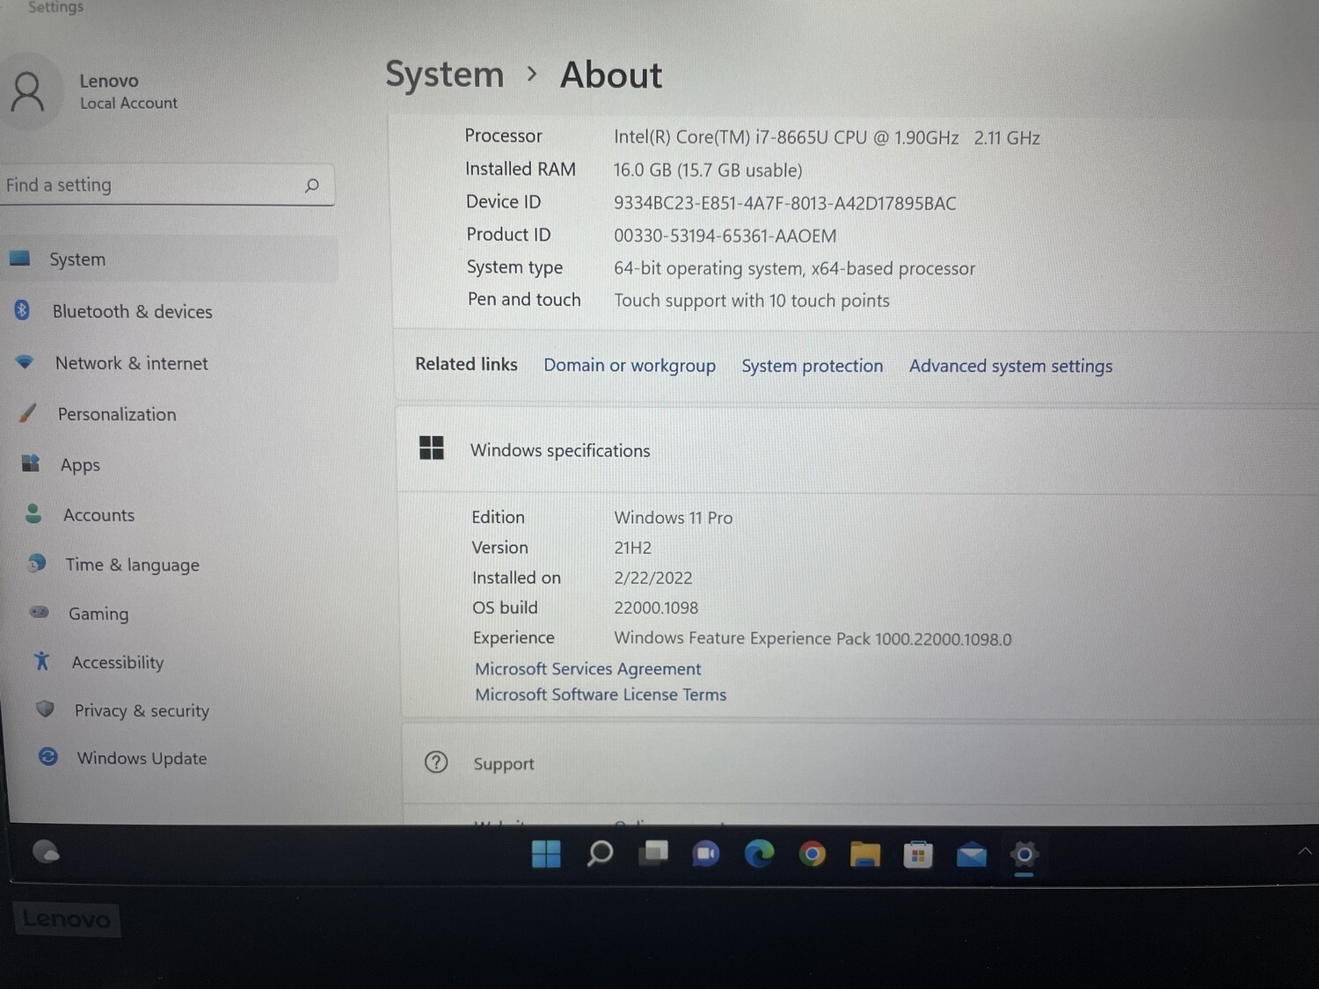This screenshot has width=1319, height=989.
Task: Open Accounts settings page
Action: coord(98,515)
